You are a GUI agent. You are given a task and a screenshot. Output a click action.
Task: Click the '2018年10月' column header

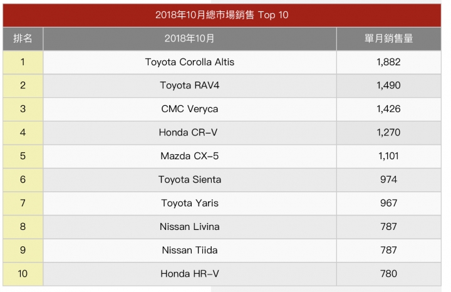pyautogui.click(x=189, y=39)
